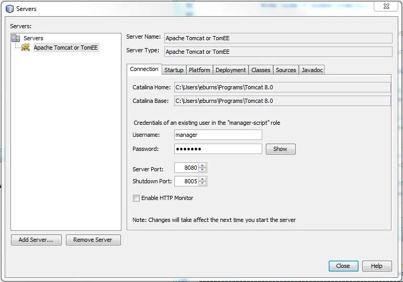Increase Server Port with up arrow
The height and width of the screenshot is (282, 403).
pos(203,166)
